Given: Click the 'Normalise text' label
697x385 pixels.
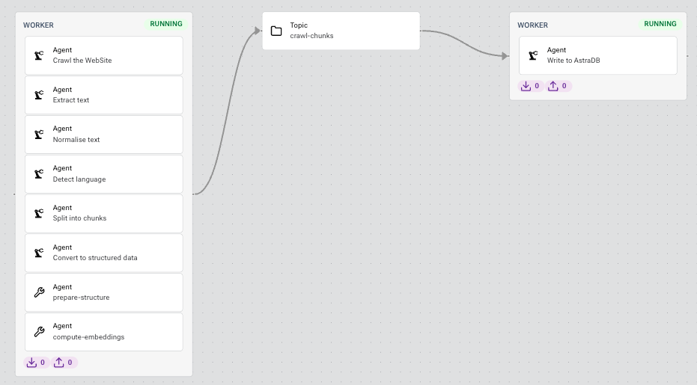Looking at the screenshot, I should click(x=76, y=140).
